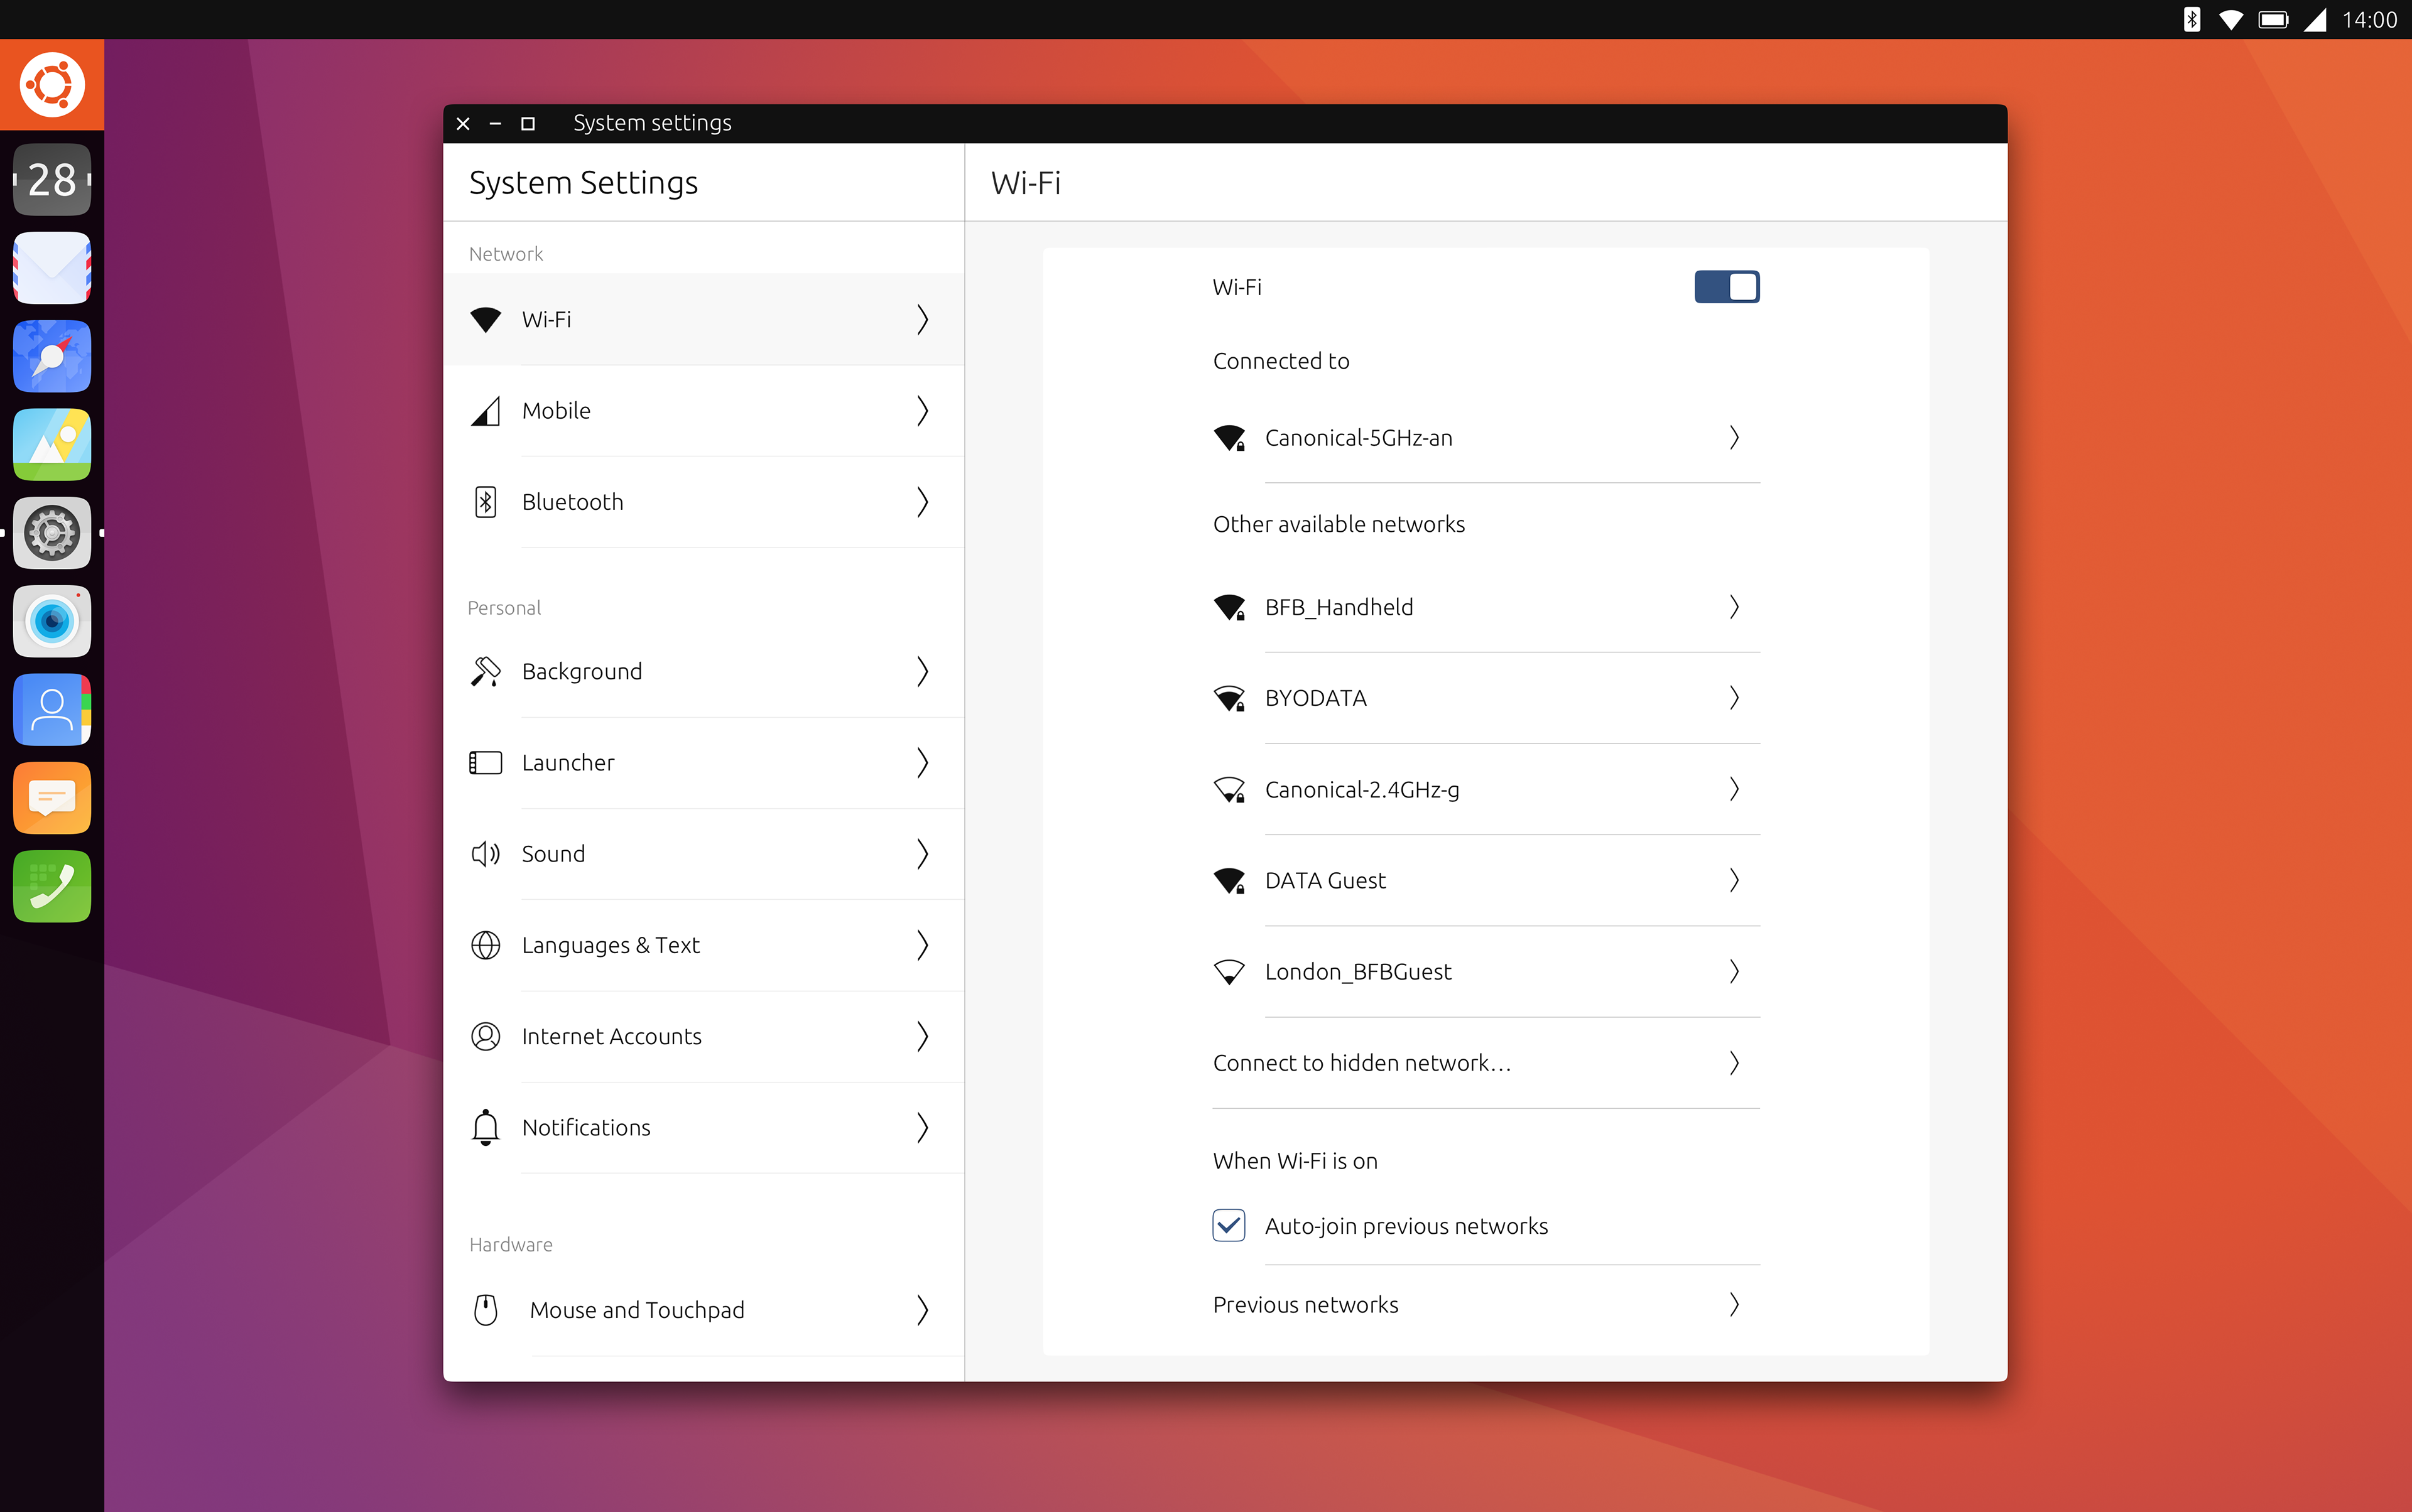Launch the Messaging app in dock
This screenshot has height=1512, width=2412.
tap(52, 798)
